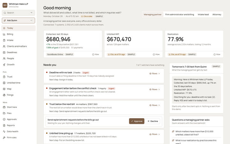Open the Firm rules gavel icon
Image resolution: width=230 pixels, height=144 pixels.
(4, 138)
